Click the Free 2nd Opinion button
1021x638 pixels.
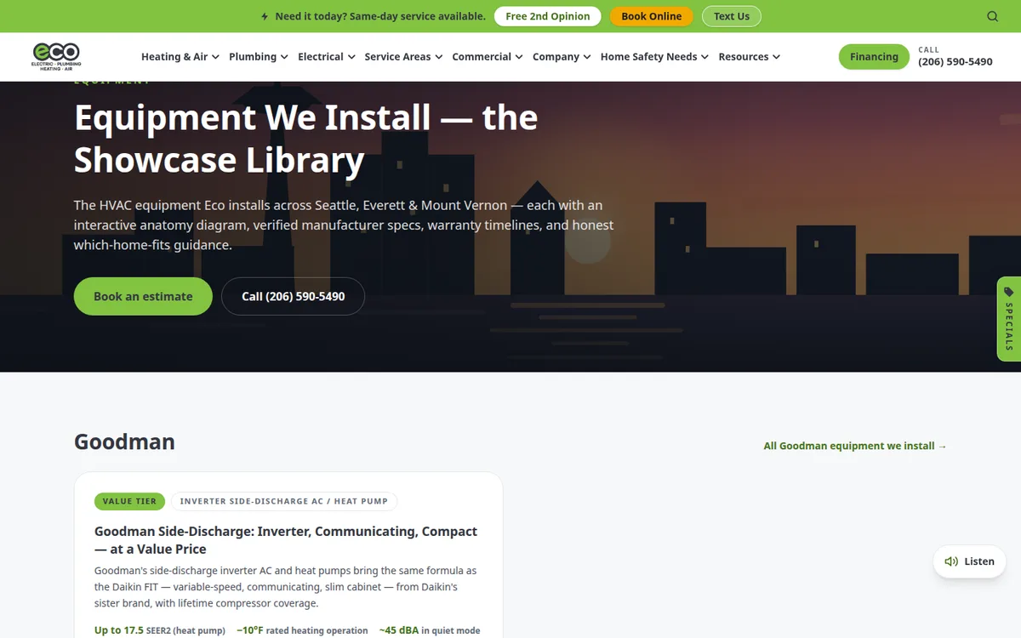point(548,16)
